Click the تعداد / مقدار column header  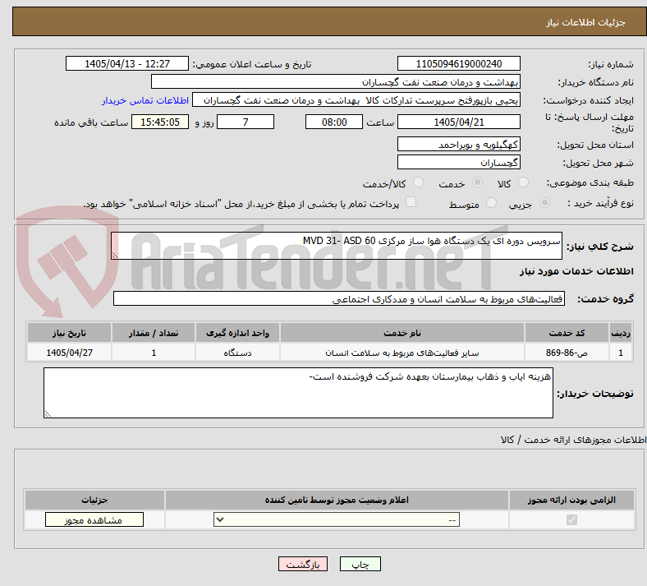pos(154,333)
